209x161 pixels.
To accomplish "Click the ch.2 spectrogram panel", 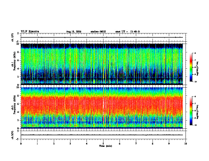I will (102, 108).
